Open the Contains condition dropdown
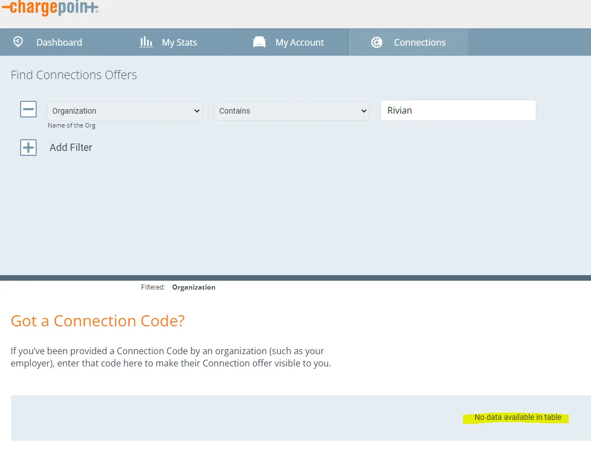591x455 pixels. coord(292,111)
